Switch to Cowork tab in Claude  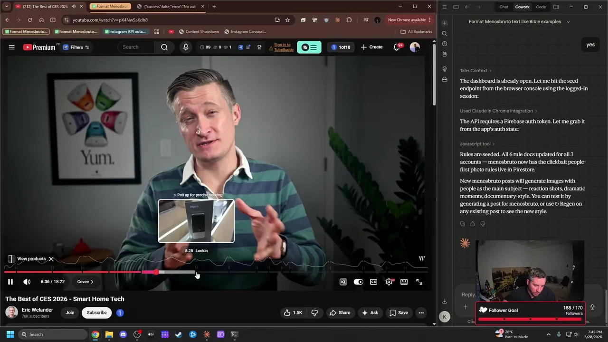pyautogui.click(x=522, y=7)
